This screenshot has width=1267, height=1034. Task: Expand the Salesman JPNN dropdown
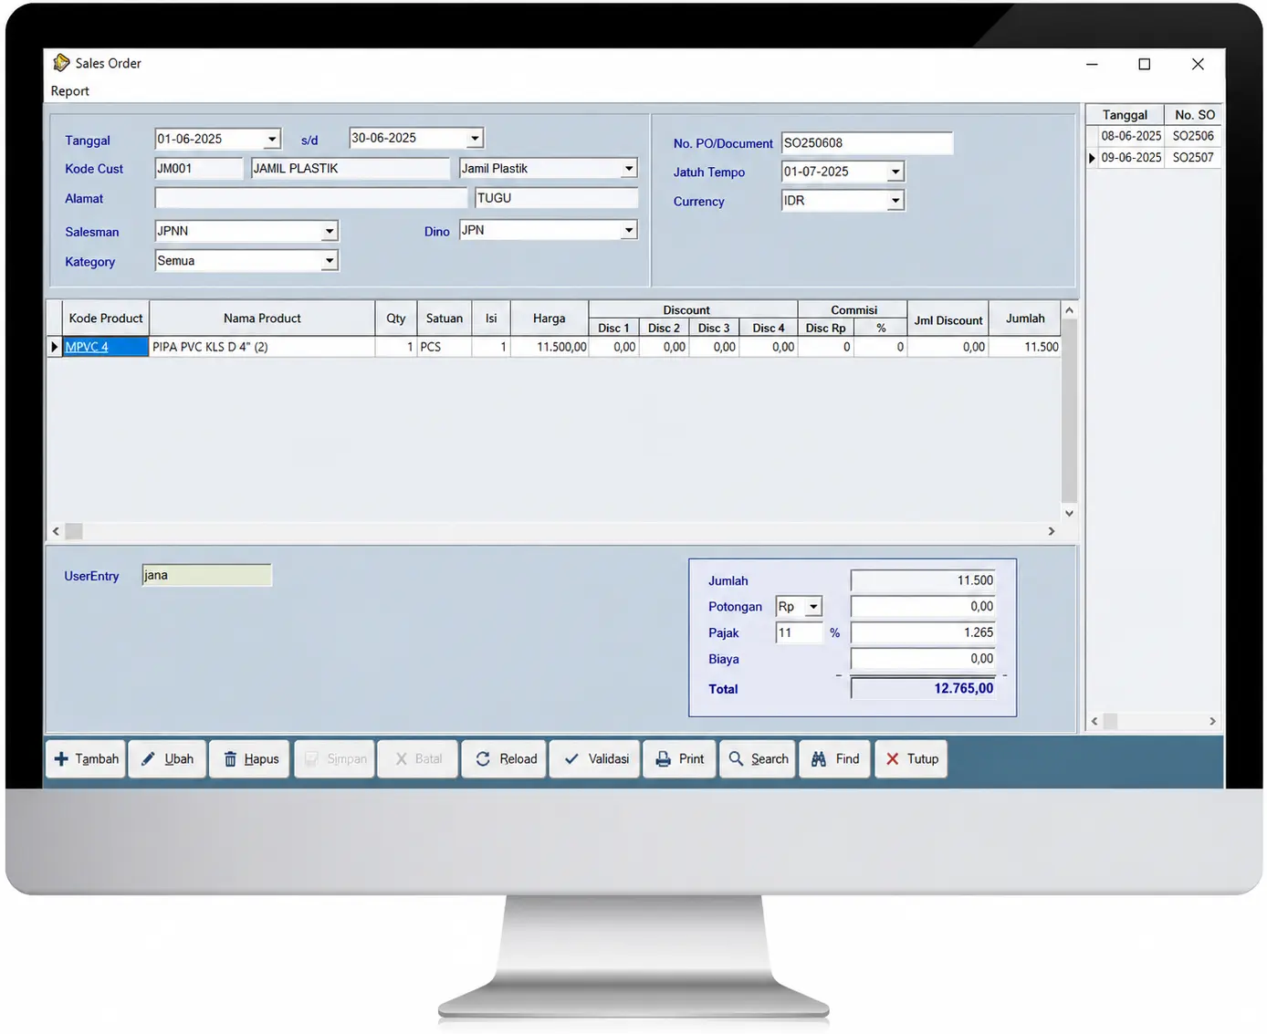[x=330, y=231]
